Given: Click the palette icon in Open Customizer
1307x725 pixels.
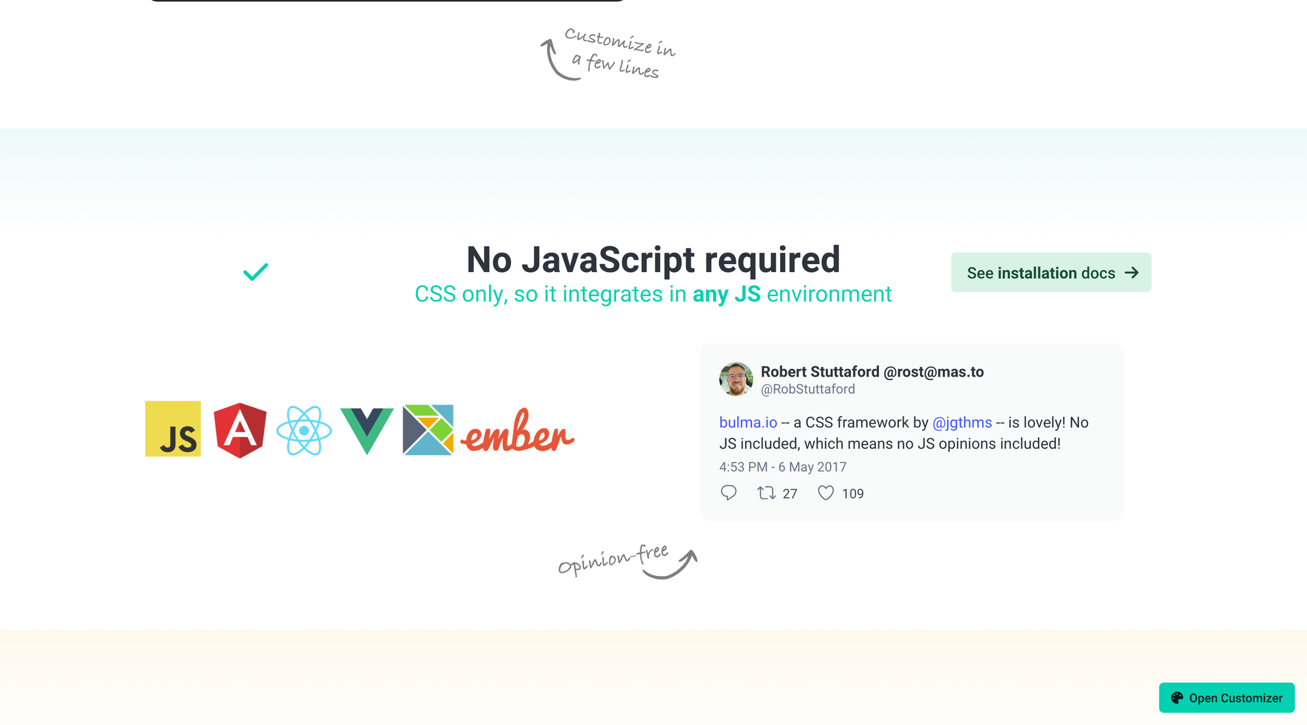Looking at the screenshot, I should 1177,698.
